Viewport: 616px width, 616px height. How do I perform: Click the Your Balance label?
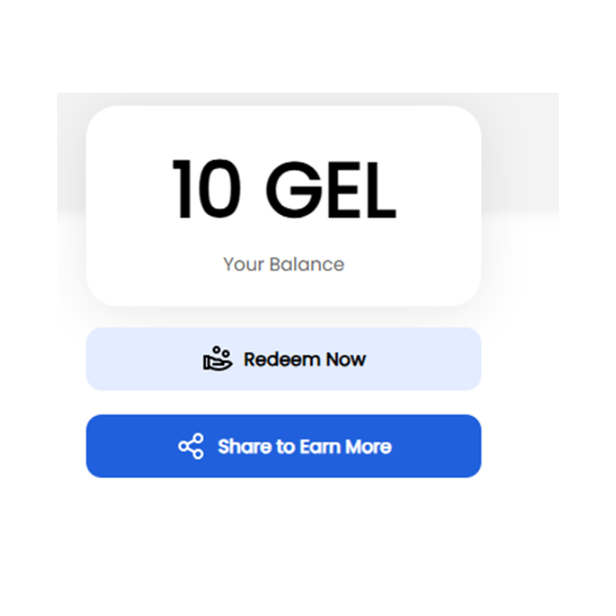coord(283,264)
